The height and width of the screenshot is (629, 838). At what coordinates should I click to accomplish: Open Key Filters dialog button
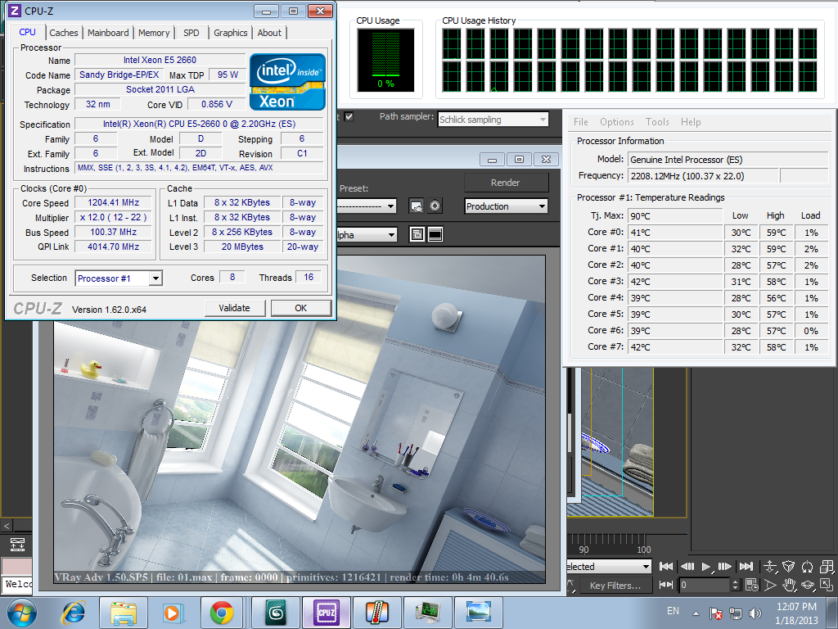[x=615, y=585]
